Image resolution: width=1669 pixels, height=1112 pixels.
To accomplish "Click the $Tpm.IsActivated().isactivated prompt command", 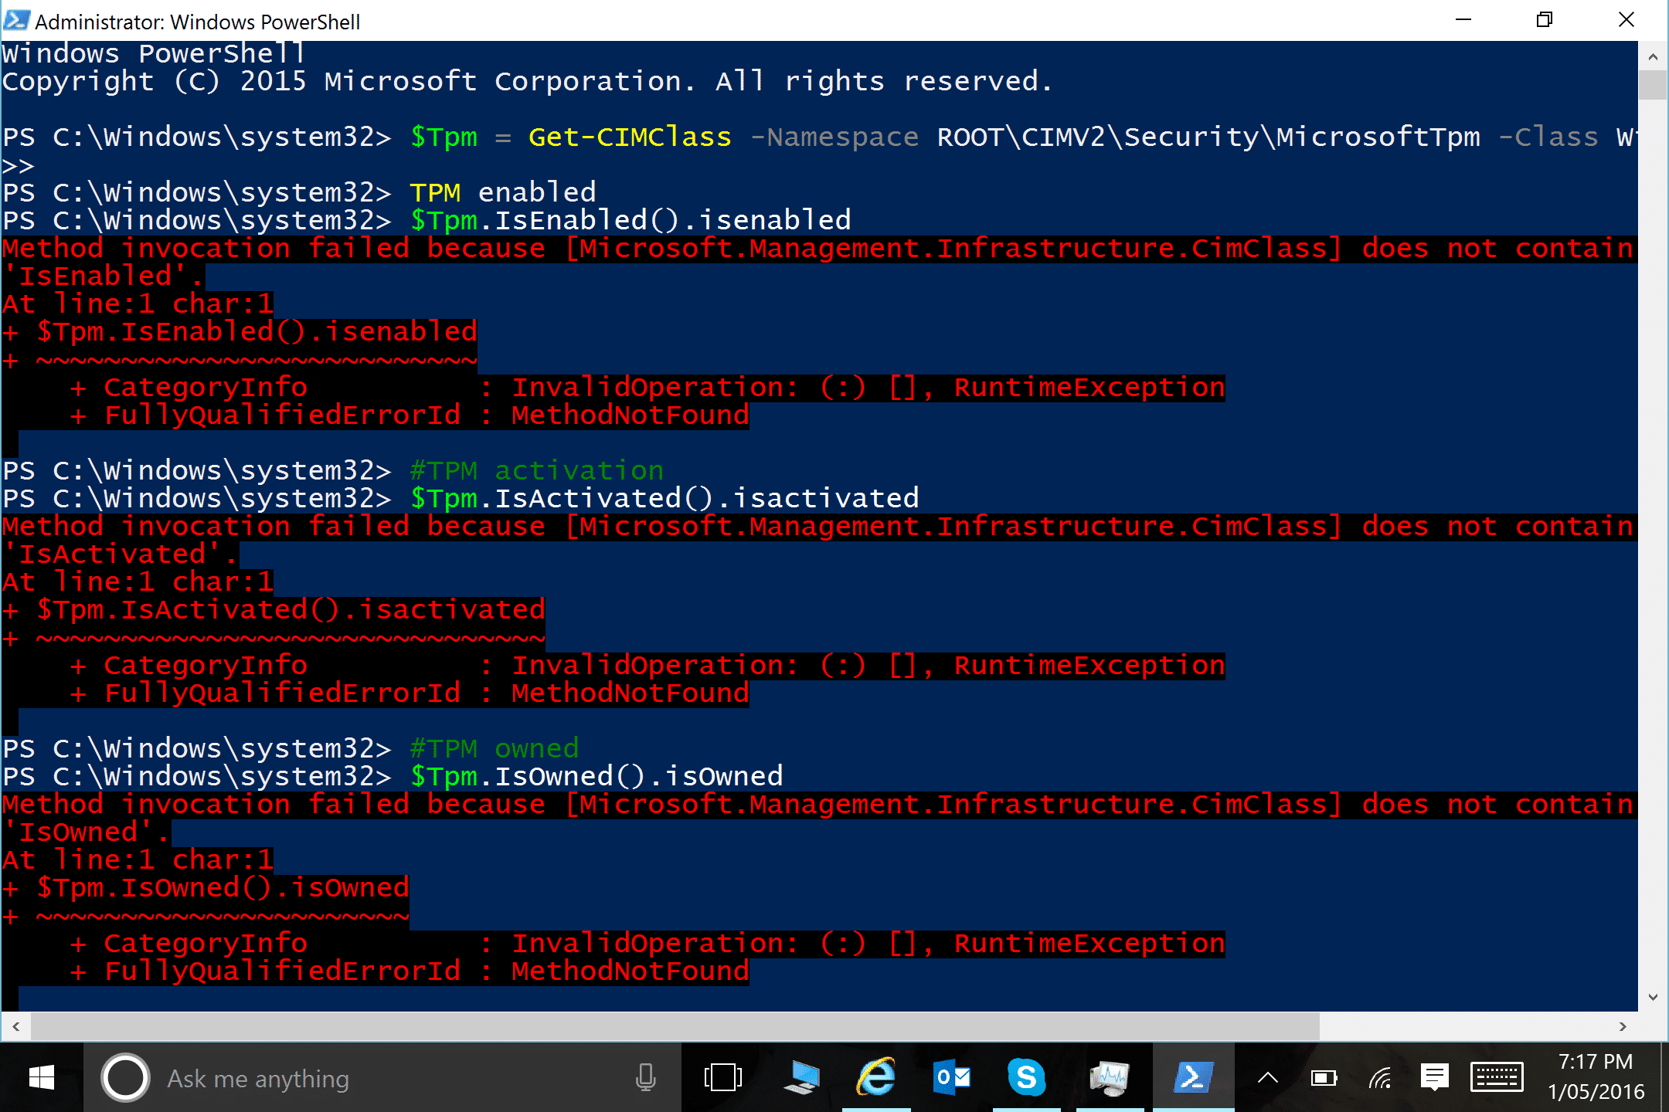I will click(x=665, y=499).
